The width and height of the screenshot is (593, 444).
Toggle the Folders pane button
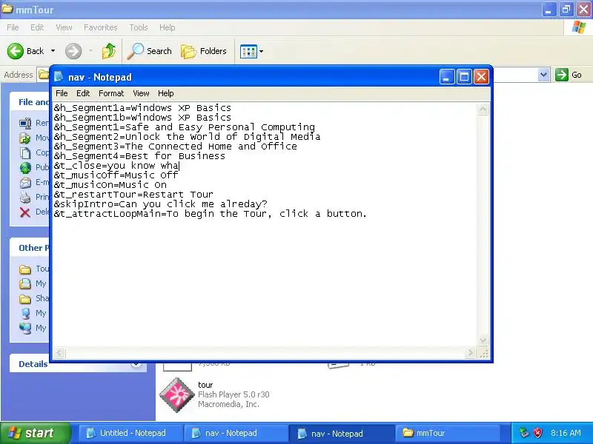click(204, 51)
